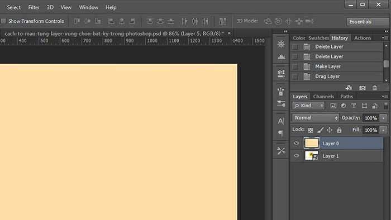
Task: Toggle layer filtering switch
Action: pos(386,106)
